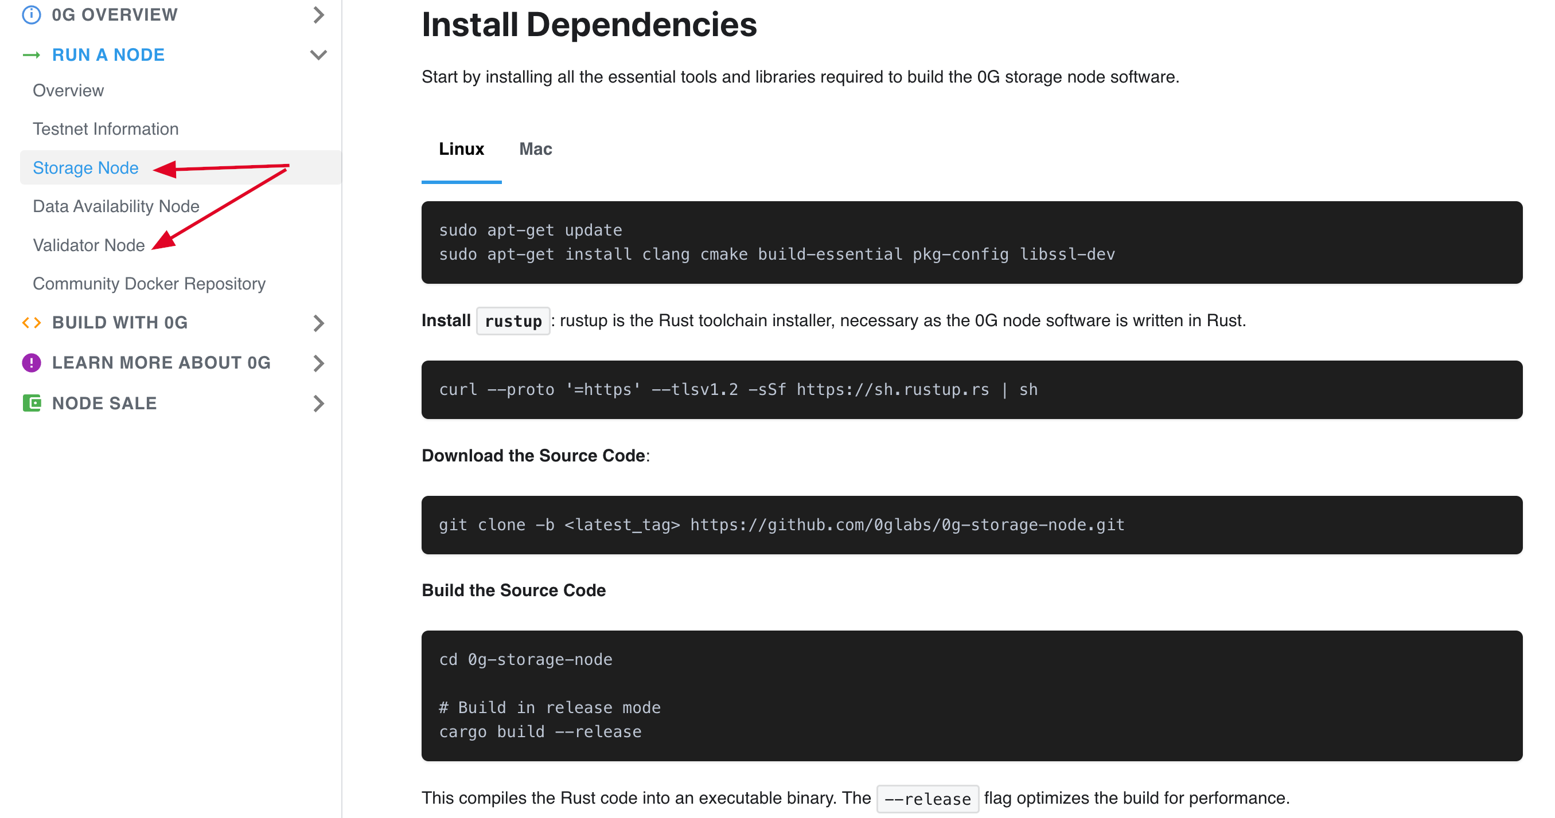This screenshot has width=1555, height=818.
Task: Click the orange code brackets icon
Action: [32, 323]
